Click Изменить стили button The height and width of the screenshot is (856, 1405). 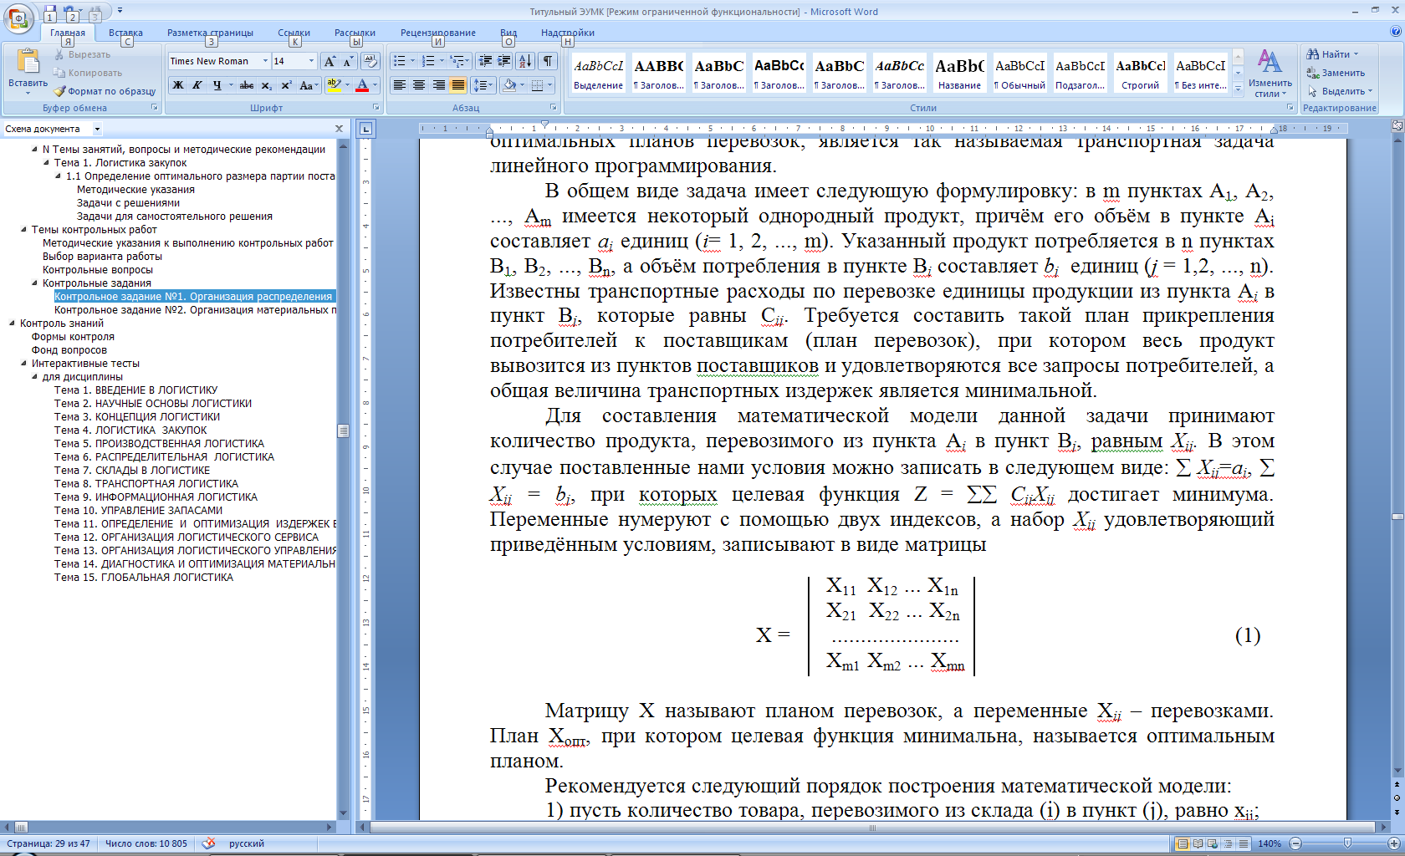(1270, 73)
